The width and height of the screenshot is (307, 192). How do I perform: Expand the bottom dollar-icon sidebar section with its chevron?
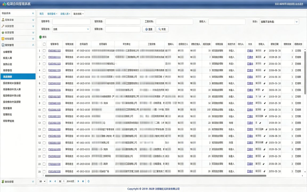coord(33,182)
